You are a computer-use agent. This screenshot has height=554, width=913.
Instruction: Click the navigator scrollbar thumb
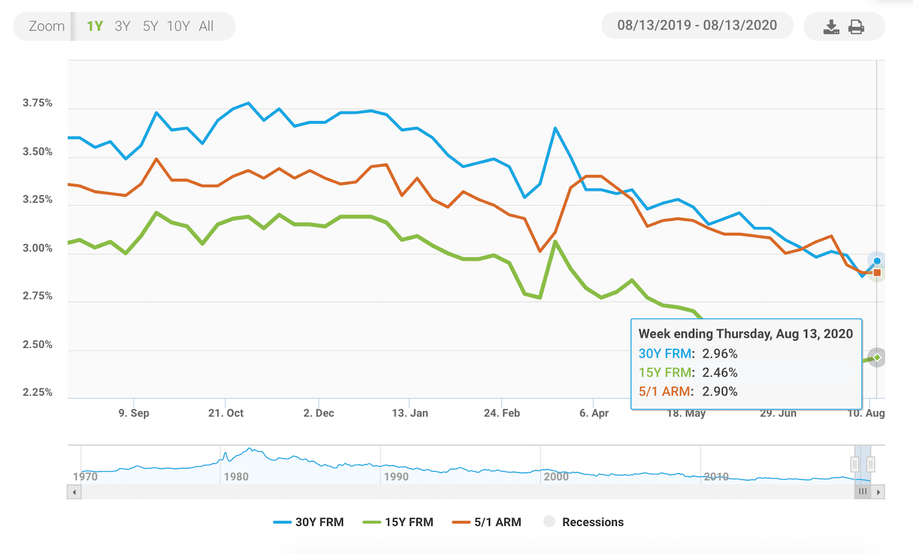862,492
